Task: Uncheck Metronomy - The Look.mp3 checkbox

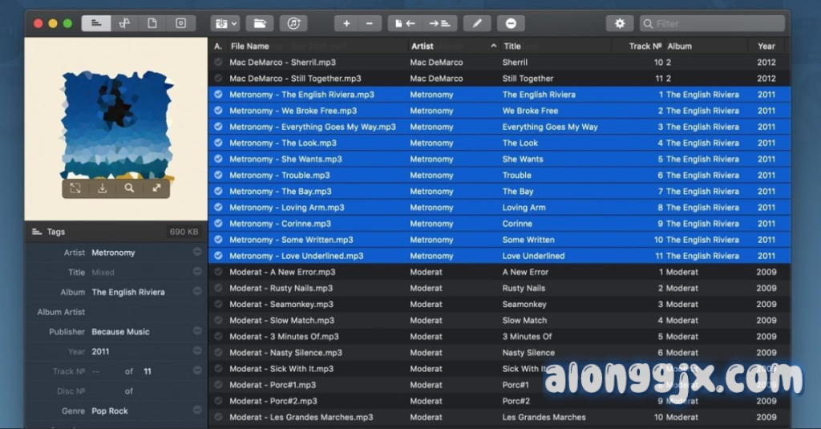Action: 218,143
